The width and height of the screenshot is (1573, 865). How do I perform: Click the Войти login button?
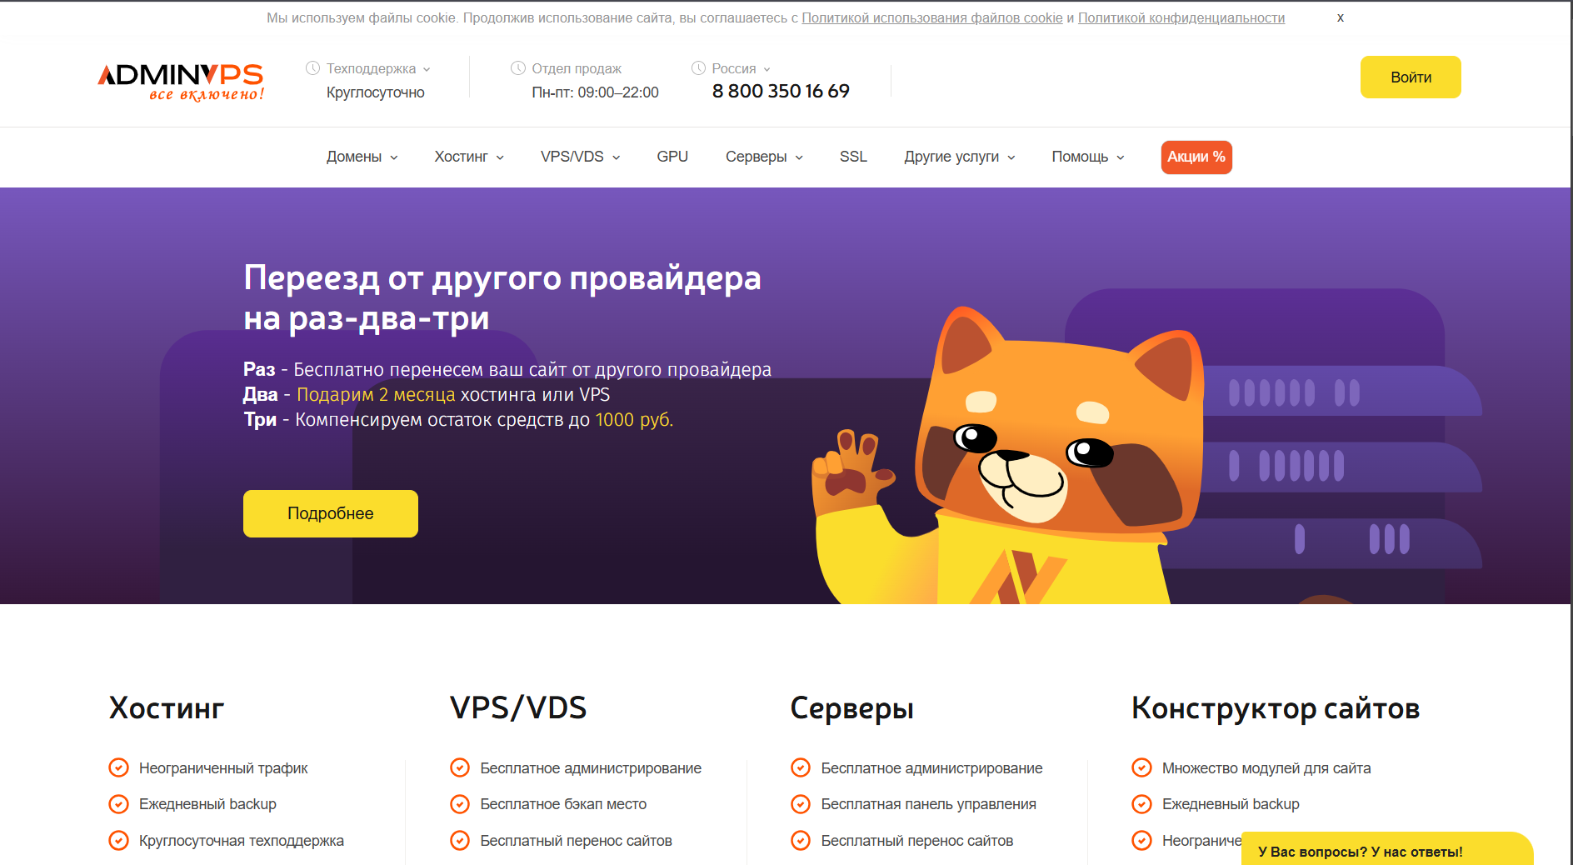[x=1411, y=77]
